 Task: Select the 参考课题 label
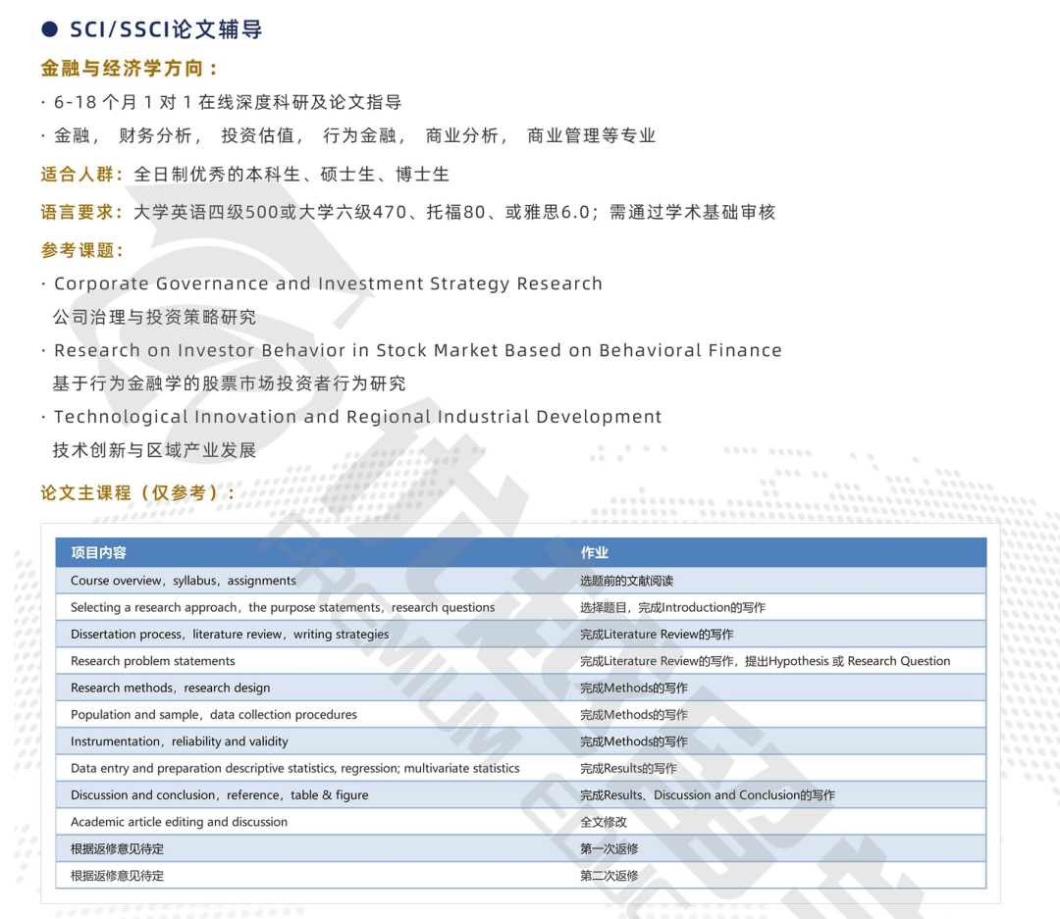click(x=82, y=251)
